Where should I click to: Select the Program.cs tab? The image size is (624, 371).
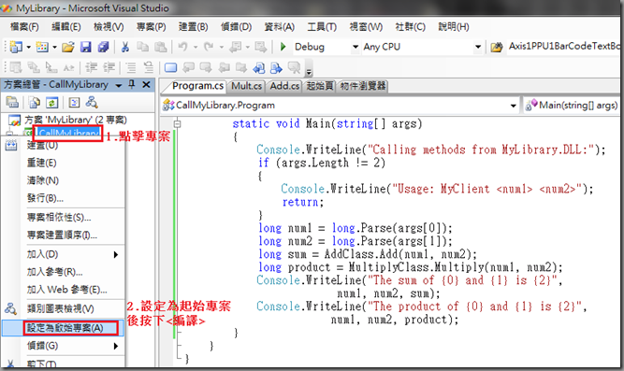[197, 86]
